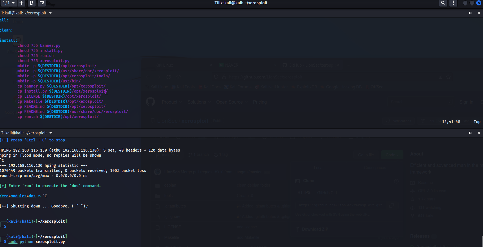This screenshot has width=483, height=247.
Task: Expand terminal 2 title dropdown arrow
Action: point(51,133)
